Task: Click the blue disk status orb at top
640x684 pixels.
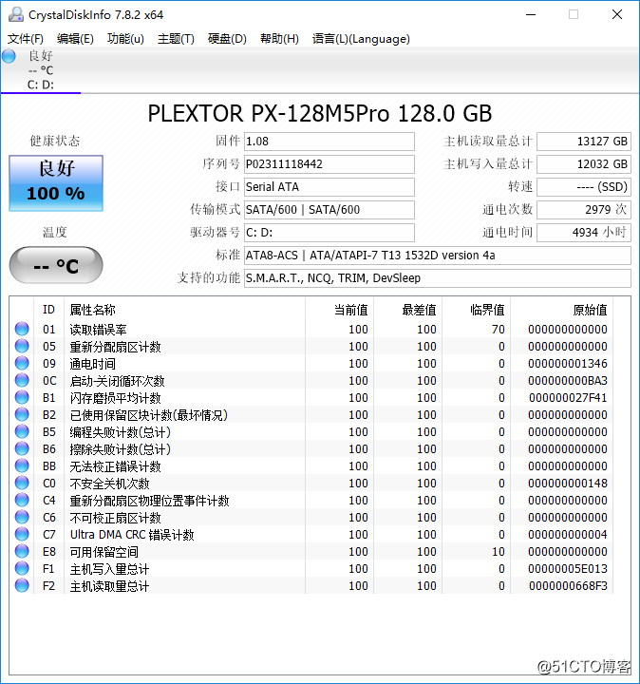Action: pos(9,56)
